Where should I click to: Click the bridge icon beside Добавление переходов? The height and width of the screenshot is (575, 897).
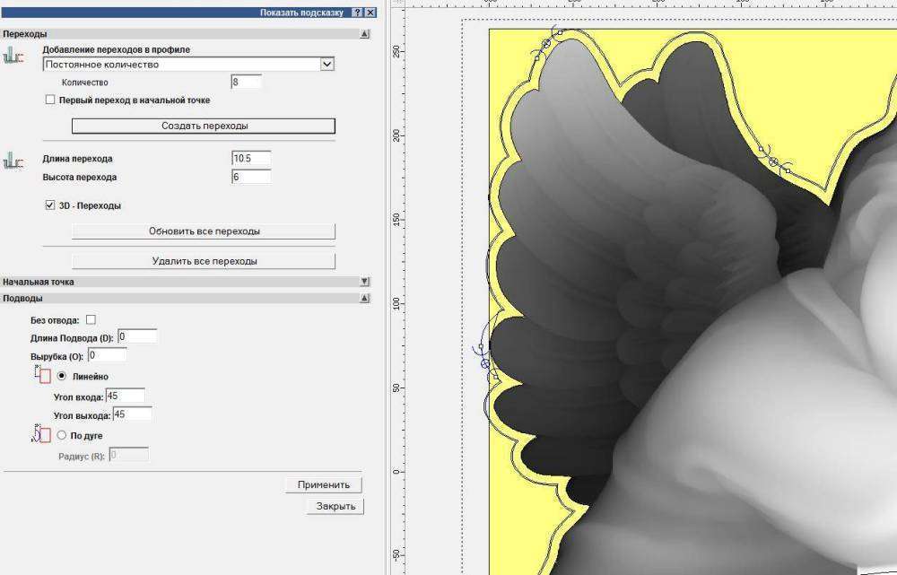[x=13, y=57]
